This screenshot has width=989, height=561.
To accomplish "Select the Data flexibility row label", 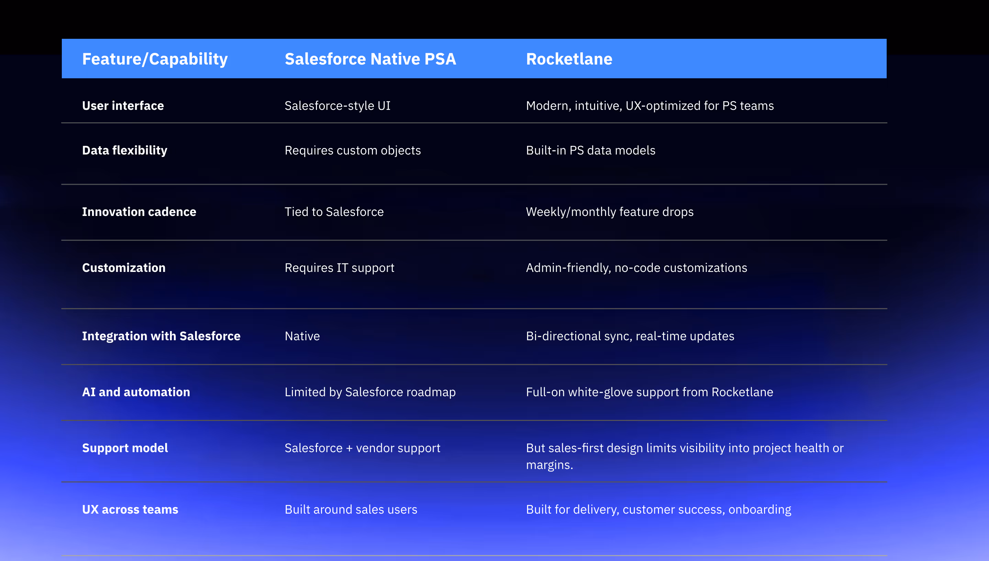I will [x=125, y=150].
